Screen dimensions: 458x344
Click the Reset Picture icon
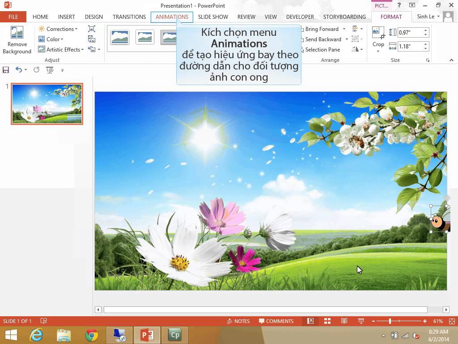pos(92,49)
